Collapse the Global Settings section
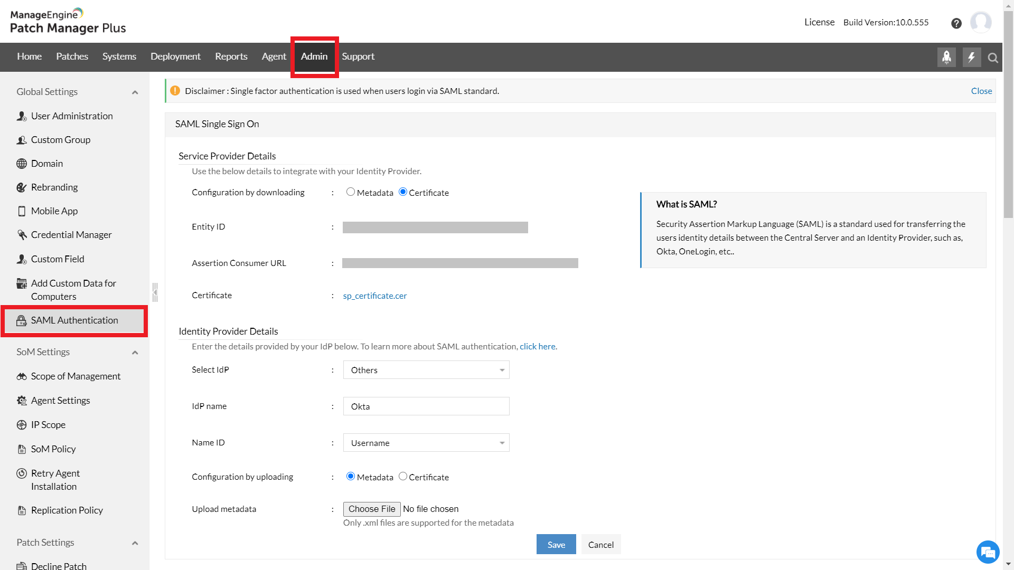 pos(135,92)
